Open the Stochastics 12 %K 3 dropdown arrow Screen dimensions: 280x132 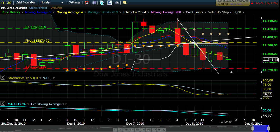coord(40,78)
